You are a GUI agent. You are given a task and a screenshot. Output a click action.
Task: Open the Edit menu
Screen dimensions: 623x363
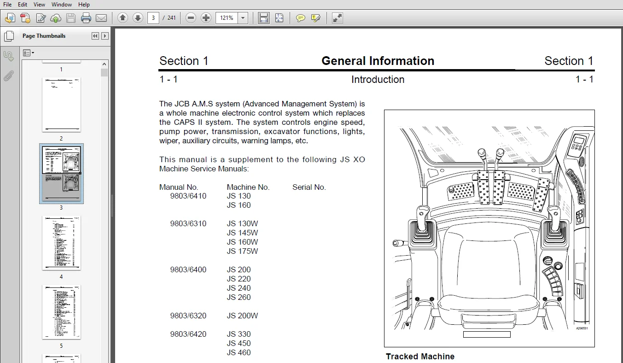click(23, 4)
